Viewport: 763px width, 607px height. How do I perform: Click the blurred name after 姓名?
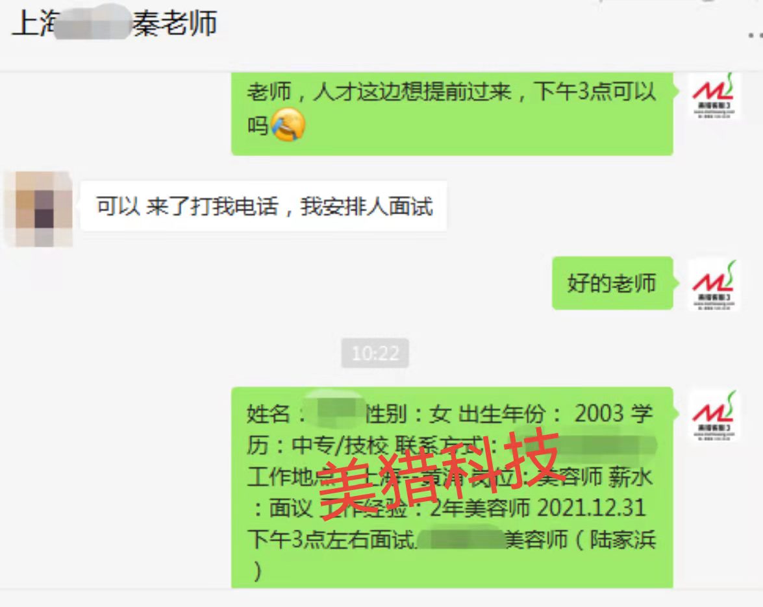(336, 412)
